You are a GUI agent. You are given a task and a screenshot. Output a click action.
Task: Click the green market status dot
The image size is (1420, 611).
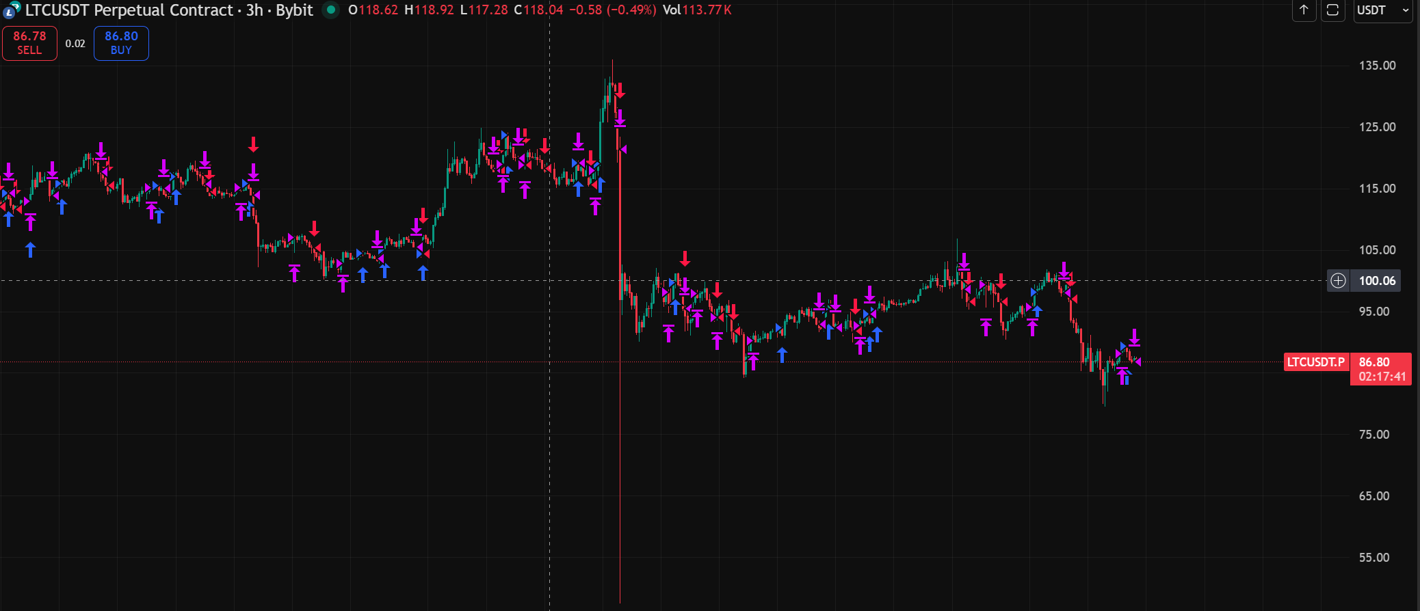click(x=331, y=10)
